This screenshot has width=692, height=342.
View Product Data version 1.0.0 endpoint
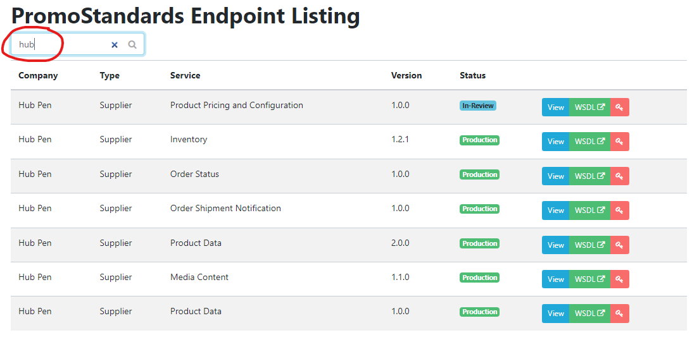(x=555, y=314)
